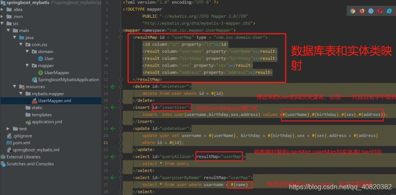Expand the test folder
The width and height of the screenshot is (396, 195).
[8, 129]
